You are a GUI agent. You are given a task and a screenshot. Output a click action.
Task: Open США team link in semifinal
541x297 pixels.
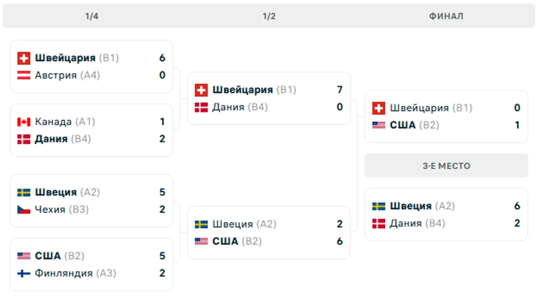225,241
